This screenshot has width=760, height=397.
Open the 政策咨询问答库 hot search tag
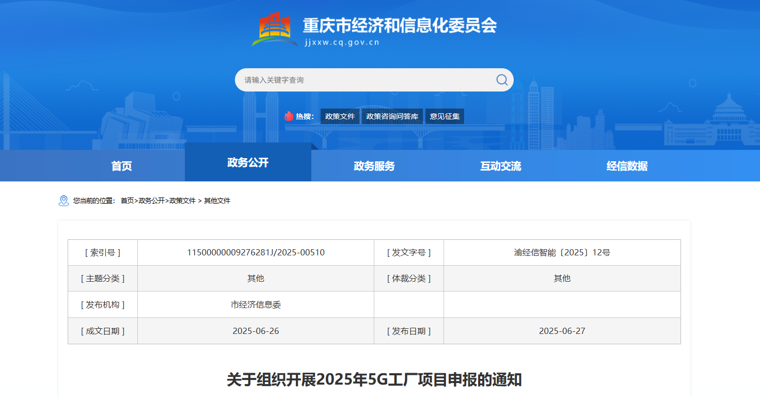tap(392, 116)
